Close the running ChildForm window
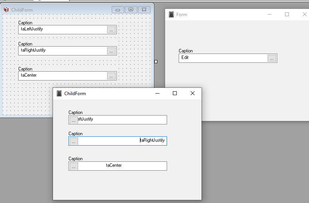Screen dimensions: 309x203 (x=193, y=94)
